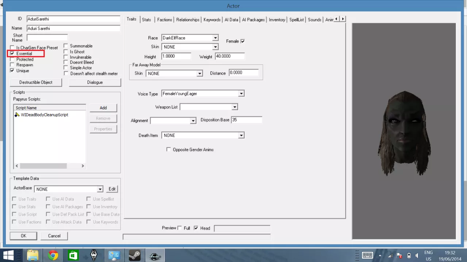
Task: Open the Destructible Object button
Action: pos(36,82)
